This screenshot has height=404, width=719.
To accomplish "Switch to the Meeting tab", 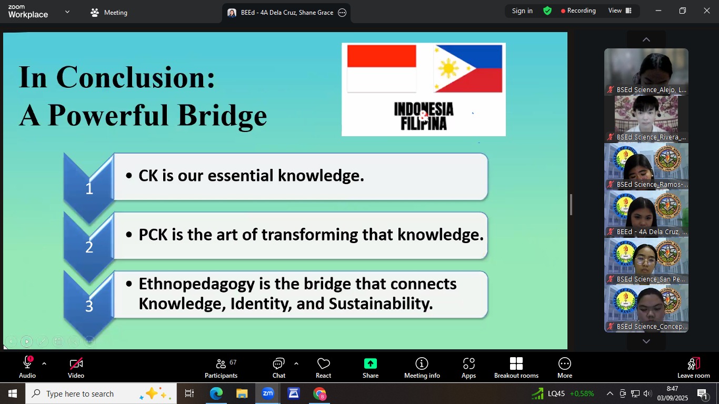I will point(109,13).
